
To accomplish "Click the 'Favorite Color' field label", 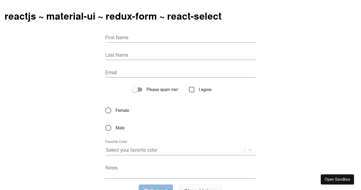I will coord(116,142).
